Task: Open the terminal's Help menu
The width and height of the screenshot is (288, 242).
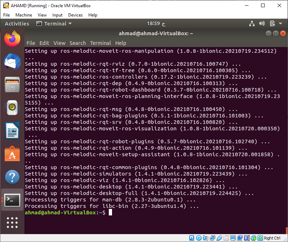Action: [x=121, y=43]
